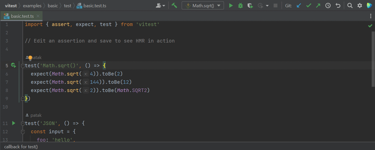Click the rollback undo arrow icon
The height and width of the screenshot is (150, 375).
tap(338, 5)
